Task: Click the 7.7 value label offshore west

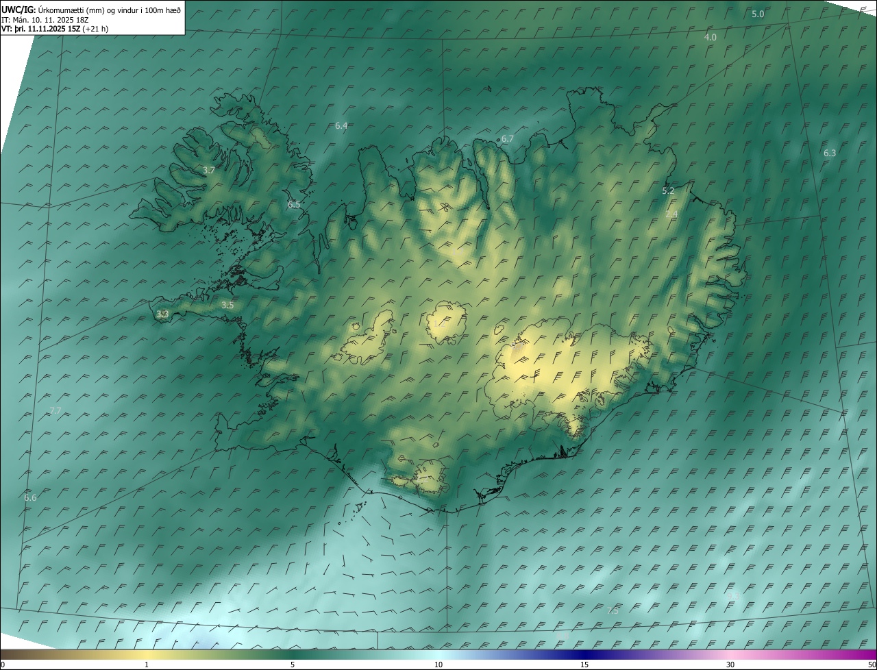Action: tap(55, 410)
